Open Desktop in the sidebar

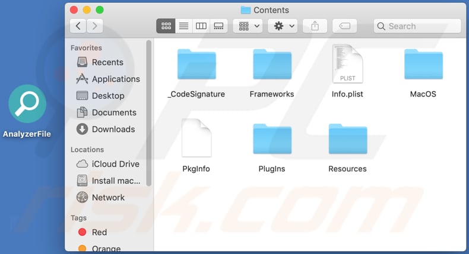(100, 95)
